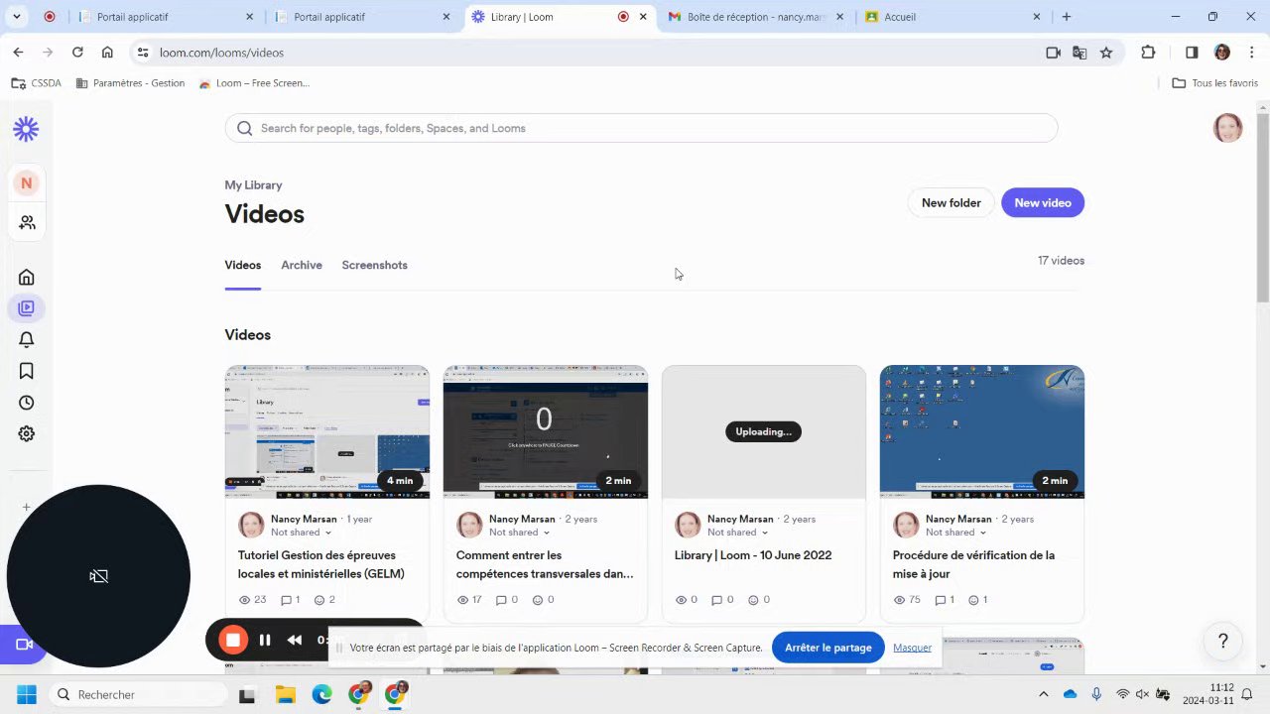Open the settings gear in sidebar
1270x714 pixels.
click(x=27, y=434)
